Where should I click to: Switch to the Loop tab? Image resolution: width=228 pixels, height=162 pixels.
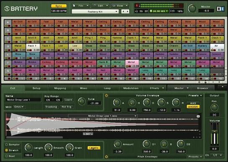coord(108,88)
